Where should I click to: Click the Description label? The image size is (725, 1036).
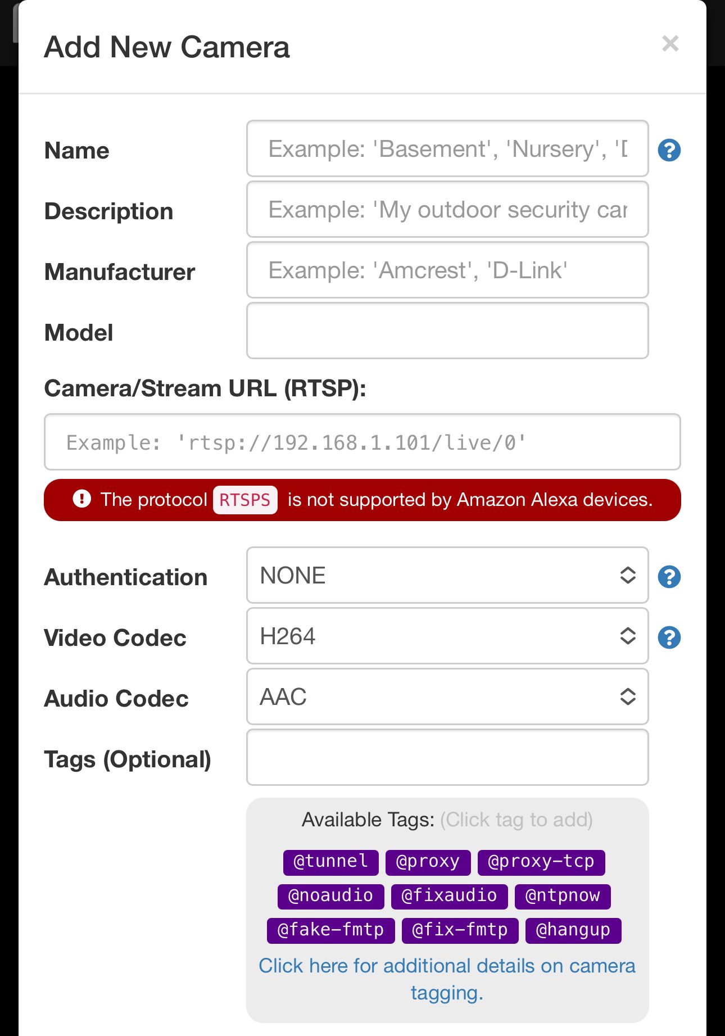point(108,211)
